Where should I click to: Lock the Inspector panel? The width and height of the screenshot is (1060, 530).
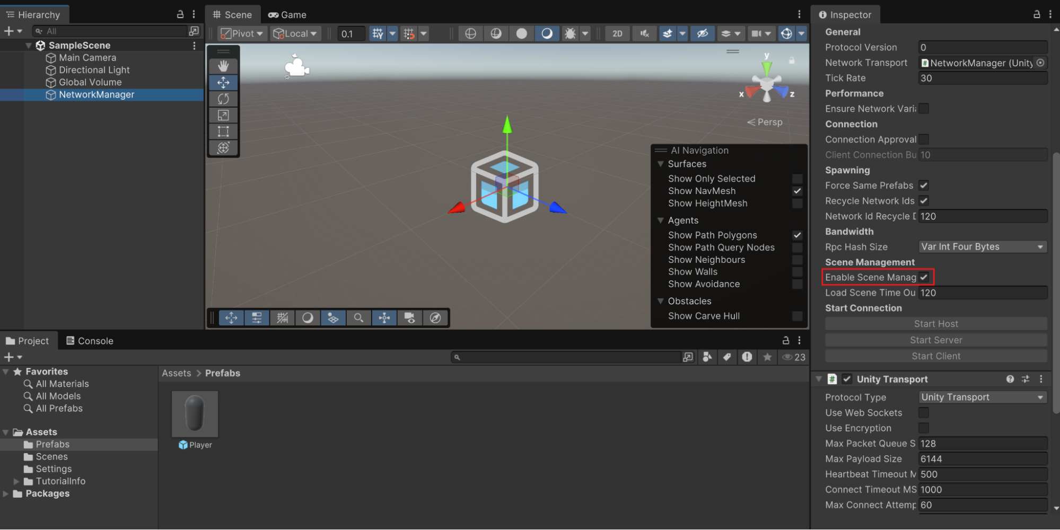pyautogui.click(x=1036, y=14)
